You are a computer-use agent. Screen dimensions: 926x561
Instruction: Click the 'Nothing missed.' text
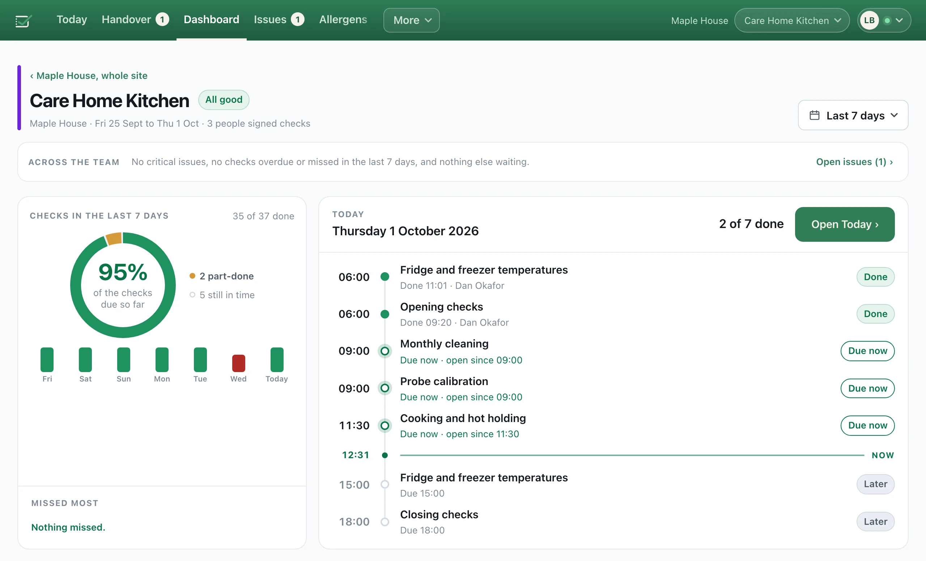click(68, 527)
